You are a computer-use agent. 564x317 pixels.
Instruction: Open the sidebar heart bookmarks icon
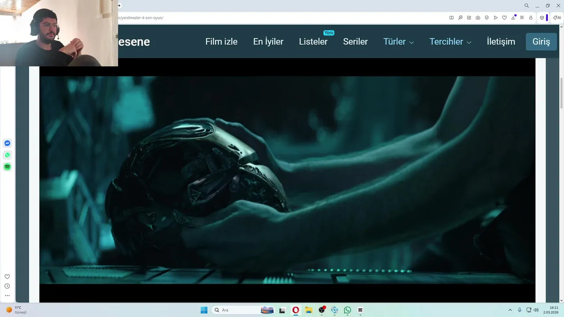click(x=7, y=276)
